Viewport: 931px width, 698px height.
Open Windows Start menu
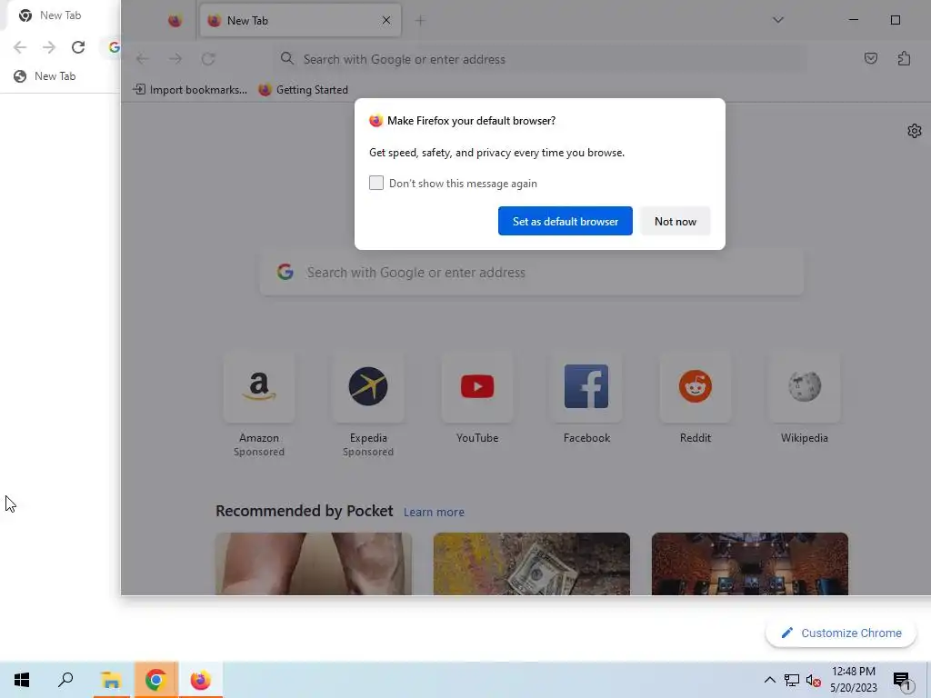click(22, 680)
